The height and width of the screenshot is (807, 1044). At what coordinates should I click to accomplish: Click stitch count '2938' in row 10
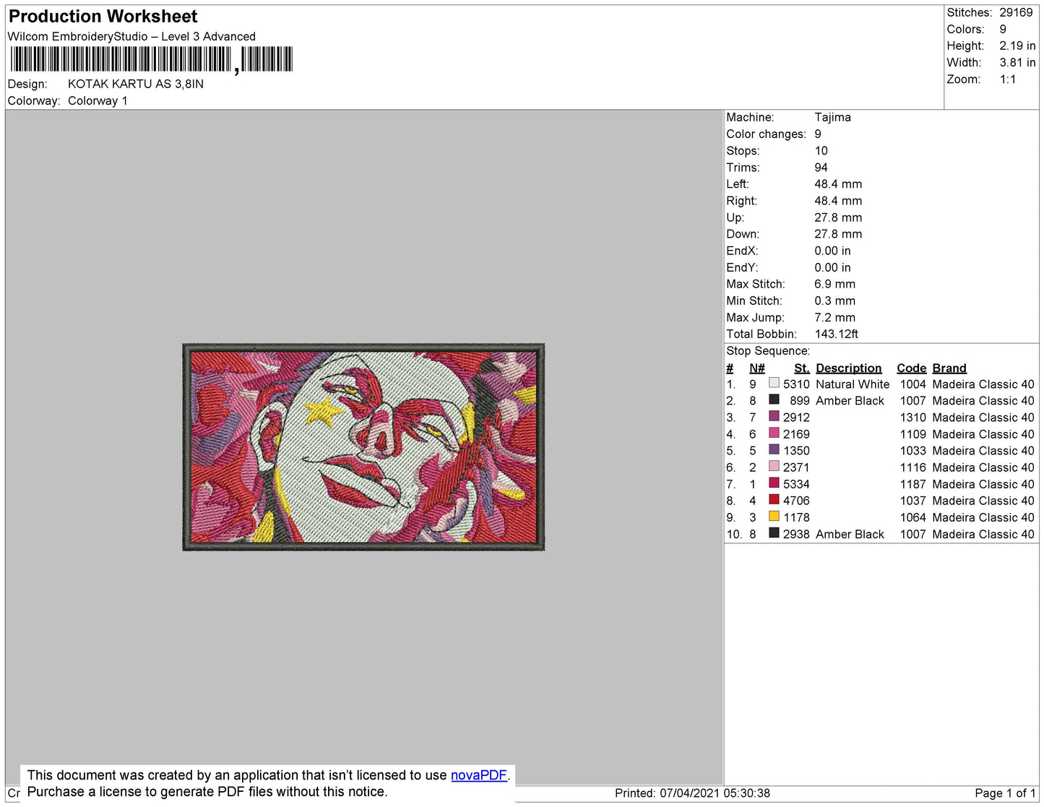tap(796, 534)
